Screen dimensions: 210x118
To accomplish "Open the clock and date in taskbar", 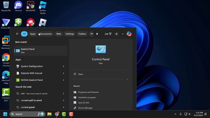I will click(198, 114).
